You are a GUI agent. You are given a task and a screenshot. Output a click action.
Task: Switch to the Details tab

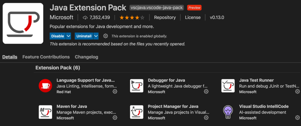point(10,57)
